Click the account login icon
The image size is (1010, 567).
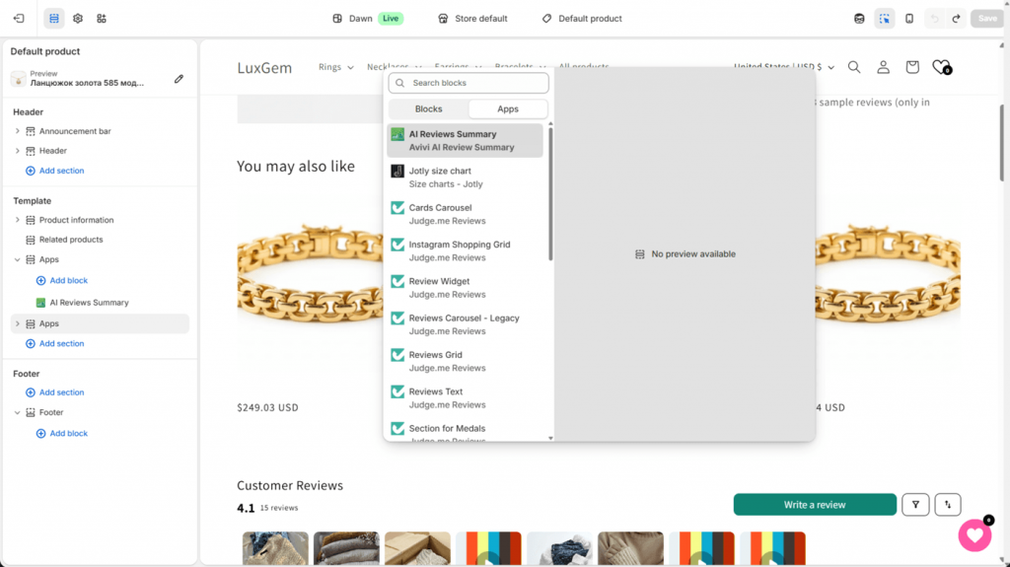[883, 67]
